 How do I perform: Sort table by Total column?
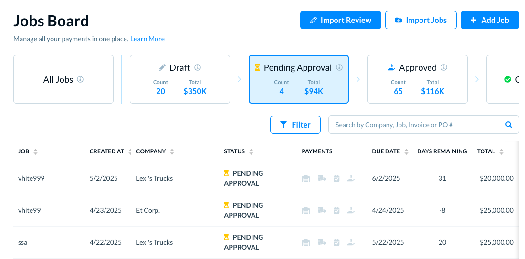point(501,151)
